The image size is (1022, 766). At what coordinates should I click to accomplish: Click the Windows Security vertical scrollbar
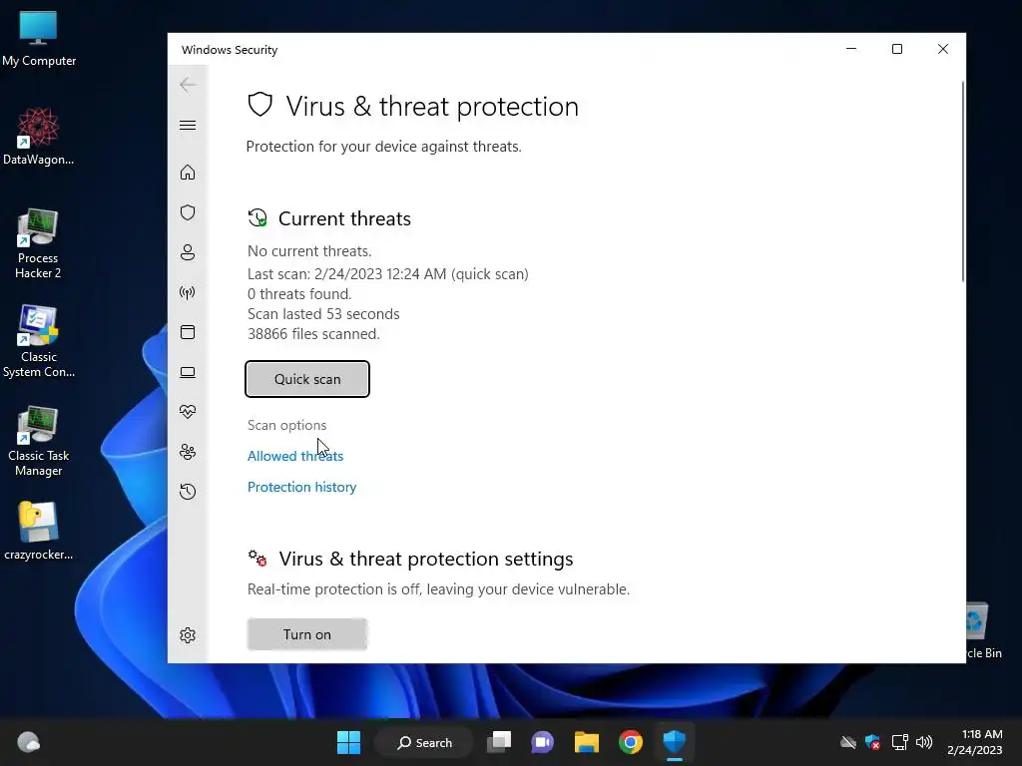pos(963,182)
